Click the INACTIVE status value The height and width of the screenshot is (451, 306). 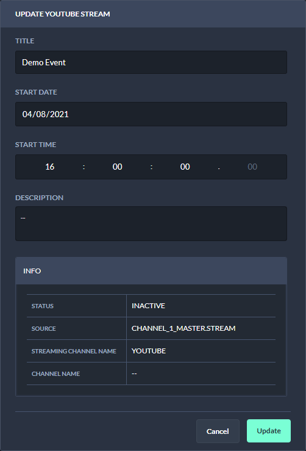pos(148,306)
